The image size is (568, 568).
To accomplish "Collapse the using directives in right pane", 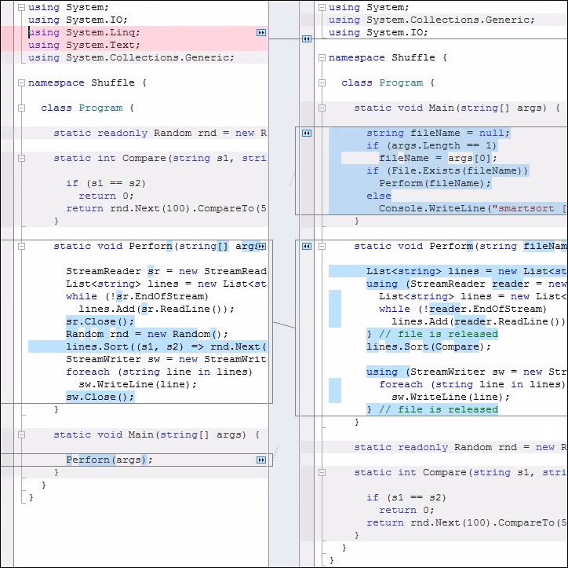I will pyautogui.click(x=322, y=7).
